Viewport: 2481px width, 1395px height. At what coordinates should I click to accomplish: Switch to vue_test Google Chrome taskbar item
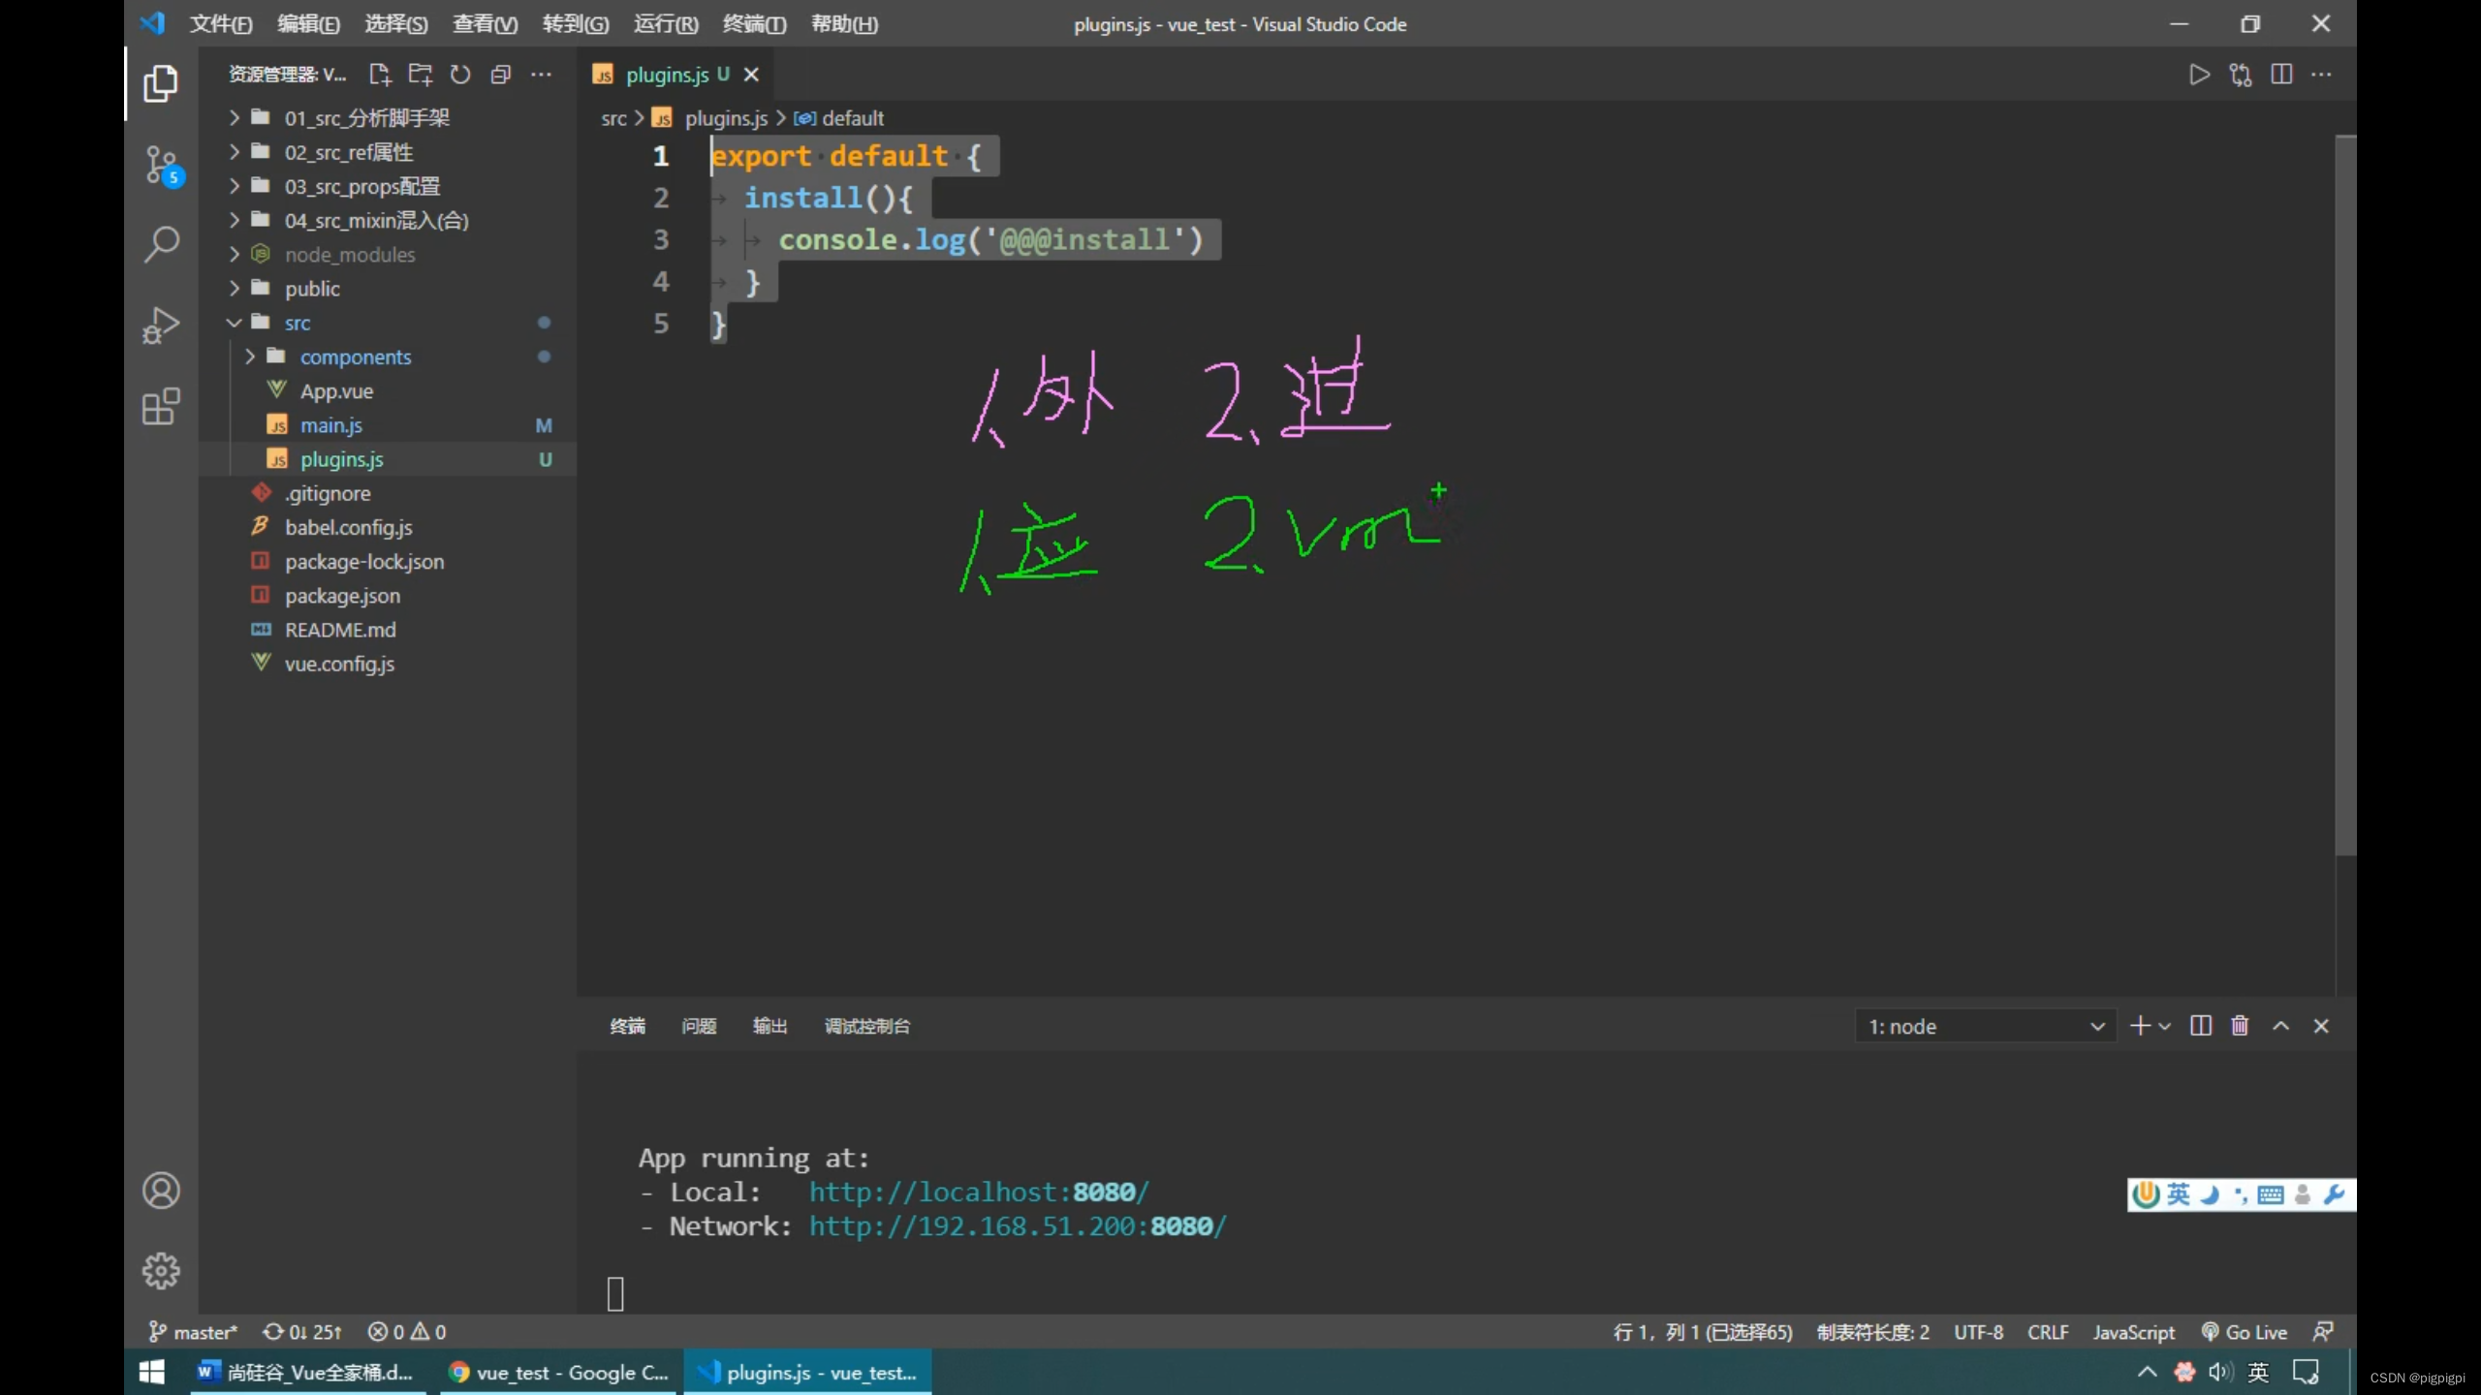[x=559, y=1372]
